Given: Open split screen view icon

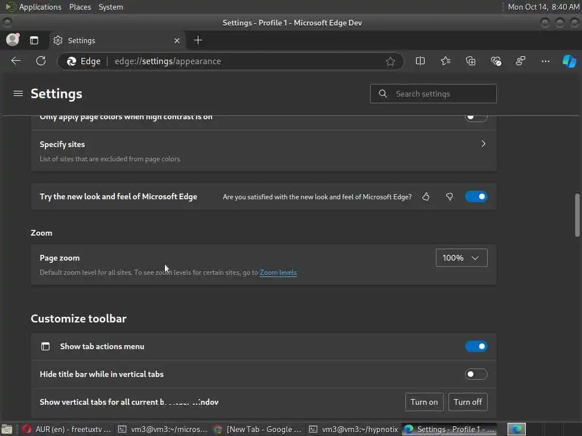Looking at the screenshot, I should 420,61.
